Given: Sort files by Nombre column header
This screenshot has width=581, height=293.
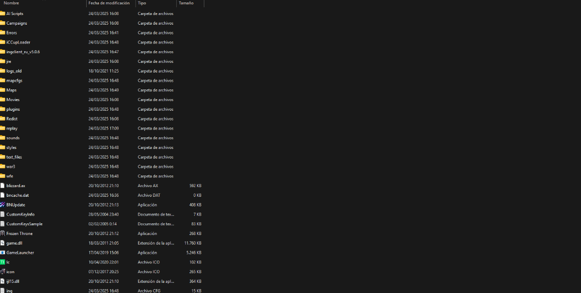Looking at the screenshot, I should click(12, 3).
